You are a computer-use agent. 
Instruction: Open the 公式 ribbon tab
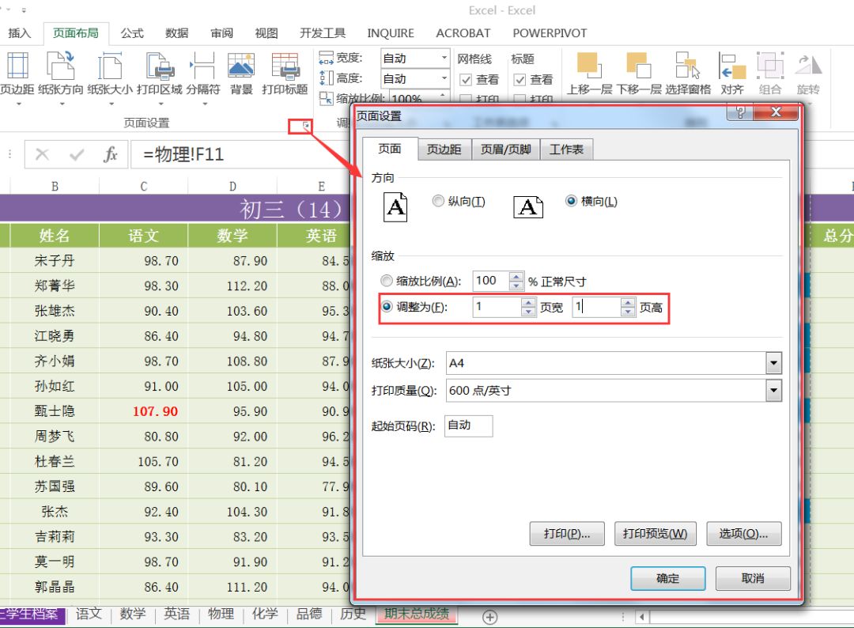click(x=132, y=33)
